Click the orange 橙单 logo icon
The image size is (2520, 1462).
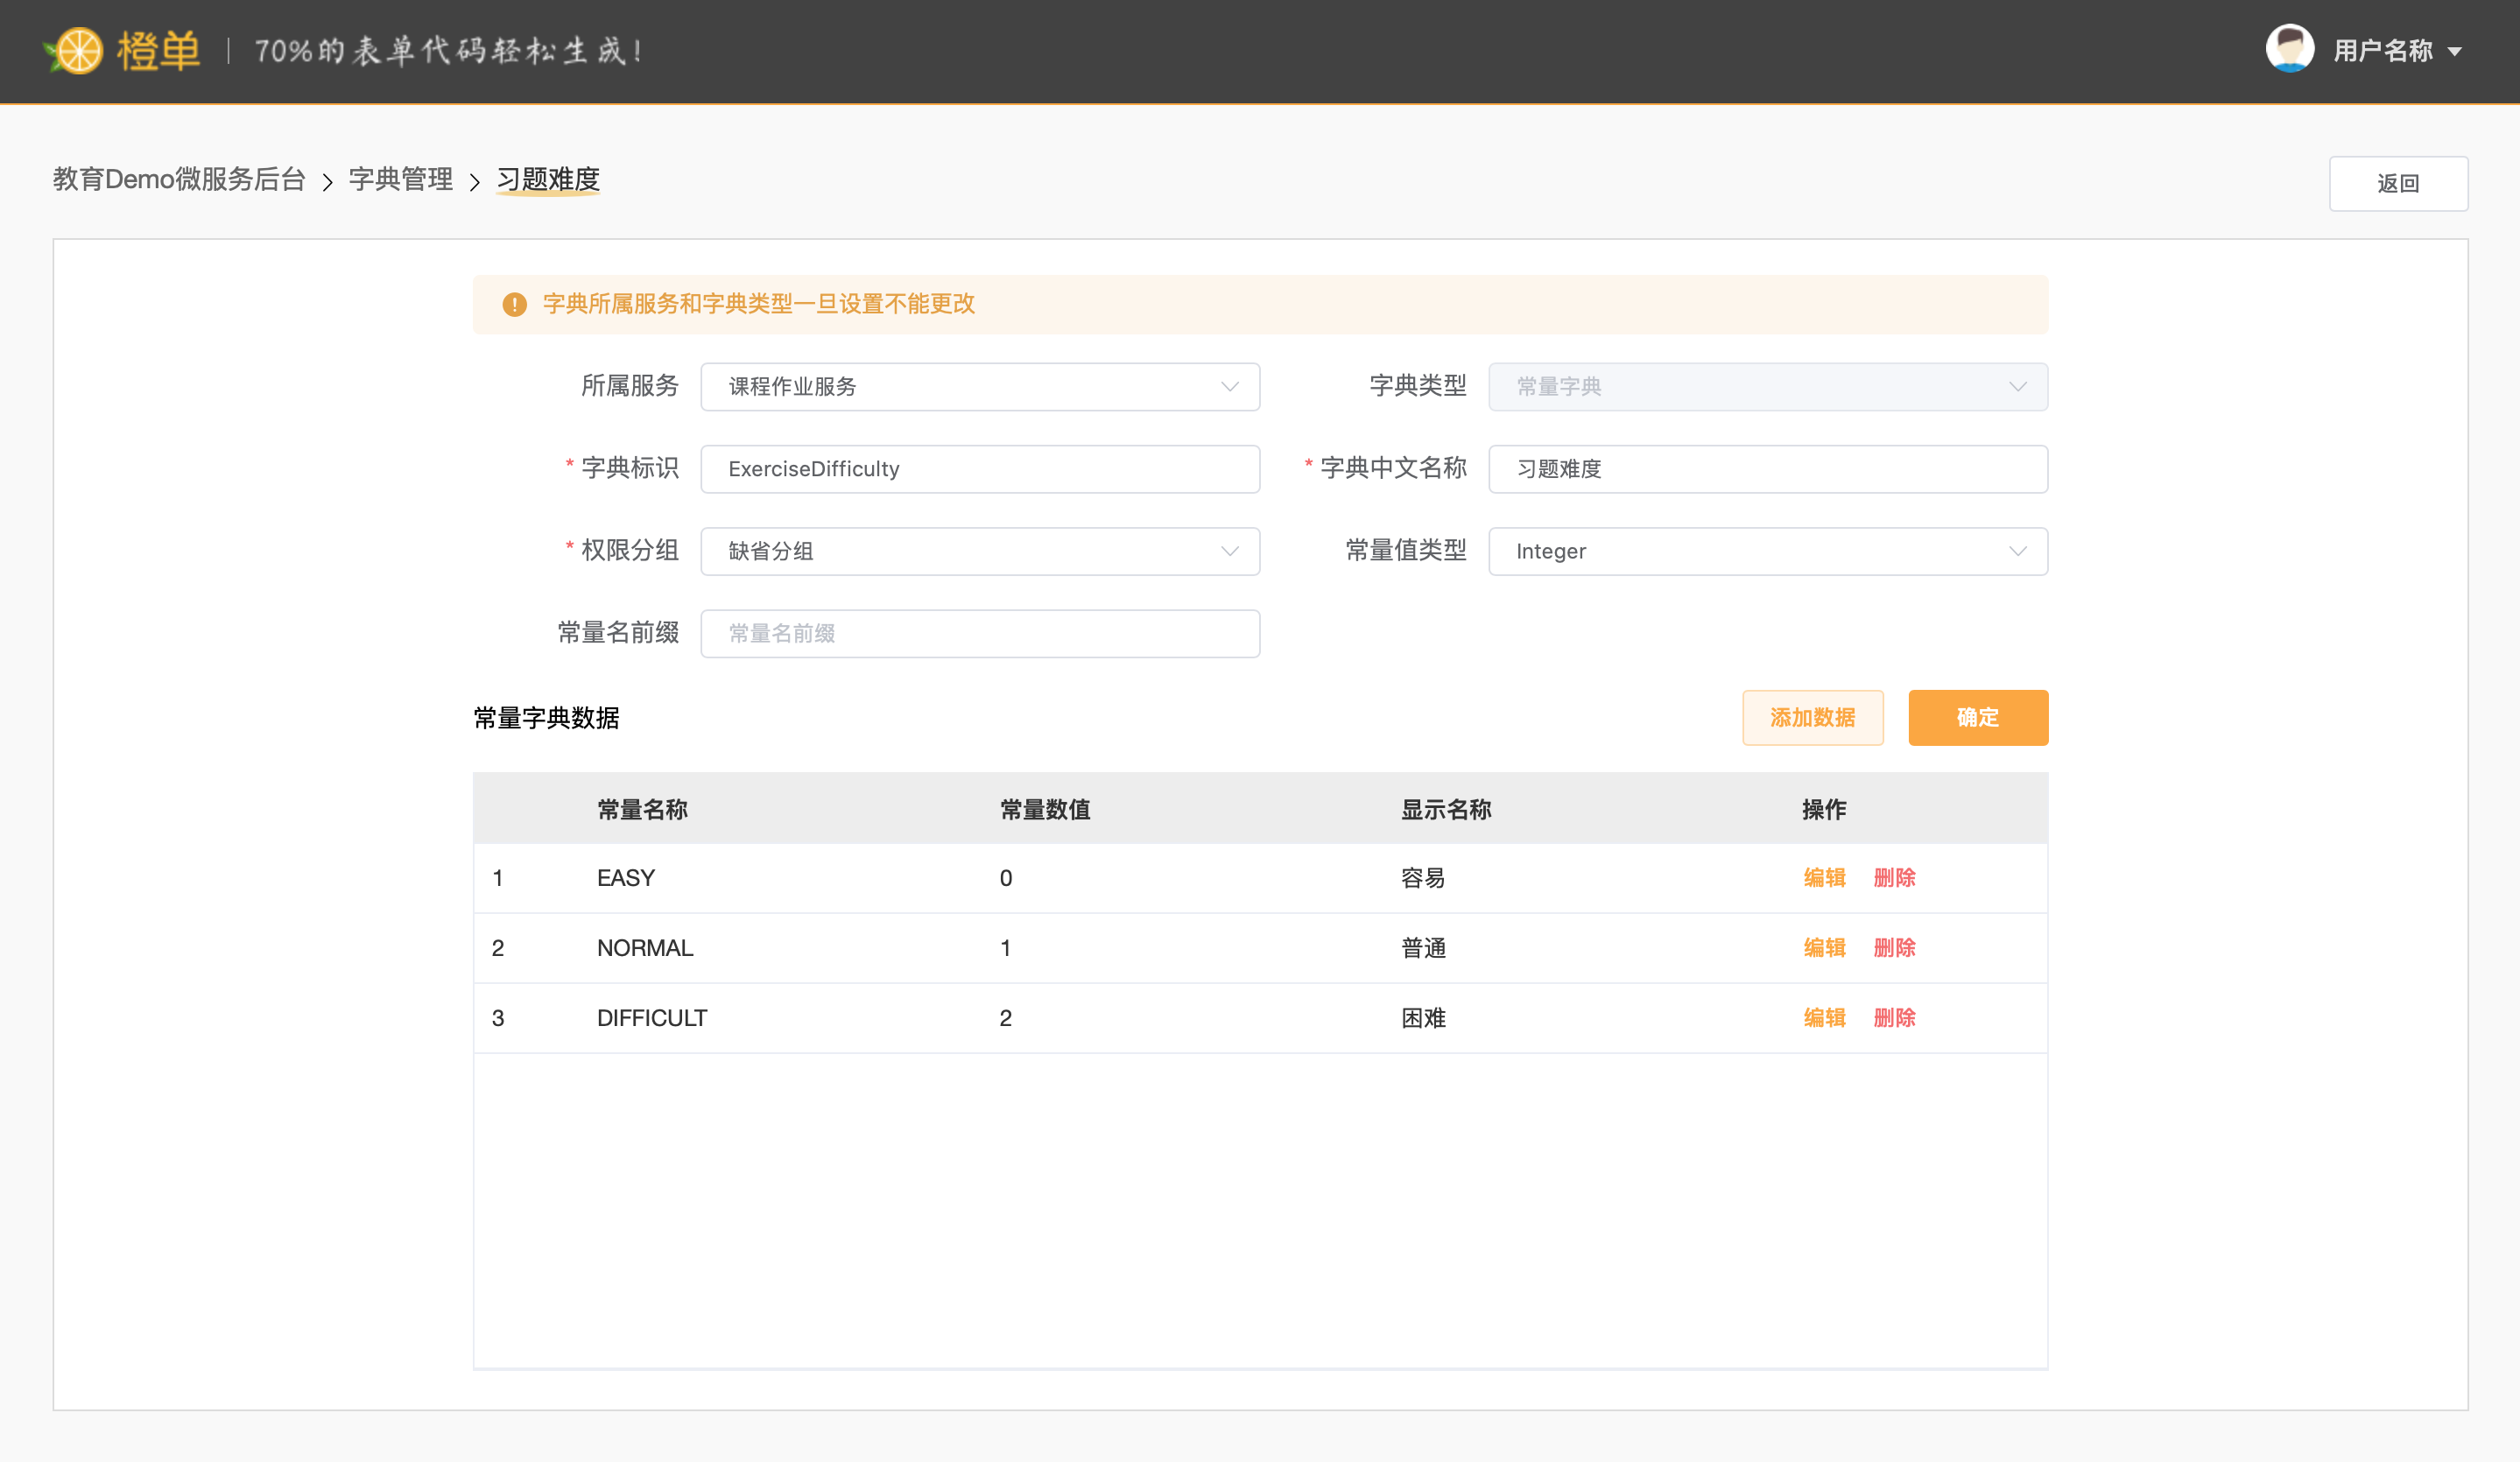tap(77, 51)
